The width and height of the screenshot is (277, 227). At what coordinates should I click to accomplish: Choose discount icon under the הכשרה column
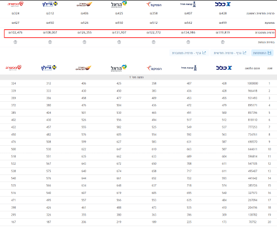pos(15,42)
